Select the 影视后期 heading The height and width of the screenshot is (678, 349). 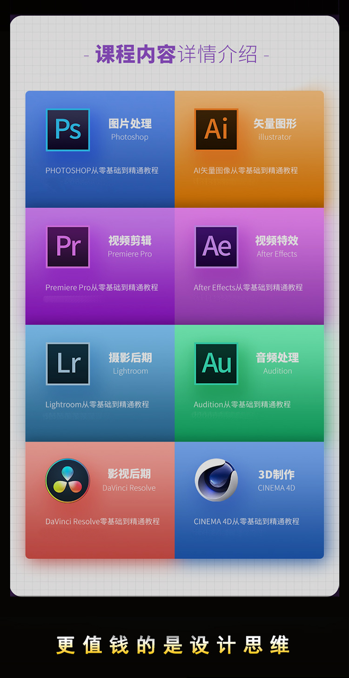click(129, 474)
